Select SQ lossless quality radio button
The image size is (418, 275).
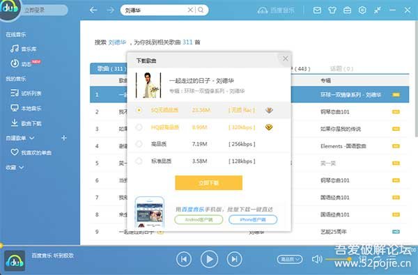pos(139,110)
